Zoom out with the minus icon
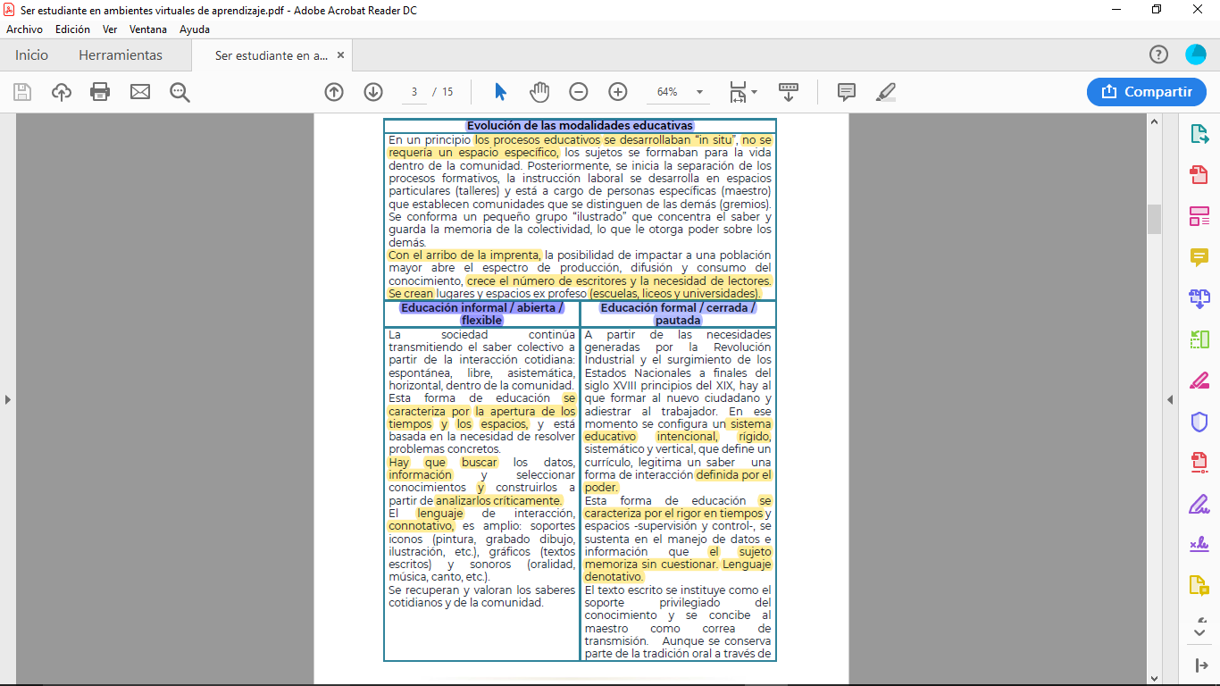Image resolution: width=1220 pixels, height=686 pixels. (x=579, y=92)
